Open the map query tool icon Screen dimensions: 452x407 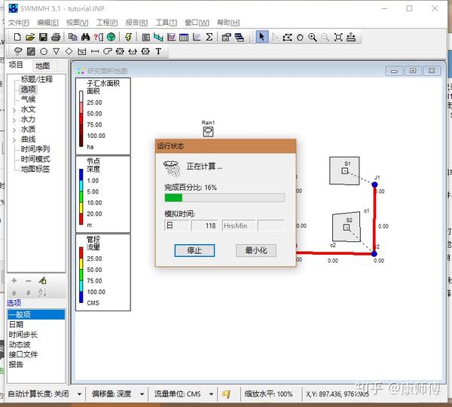click(98, 37)
